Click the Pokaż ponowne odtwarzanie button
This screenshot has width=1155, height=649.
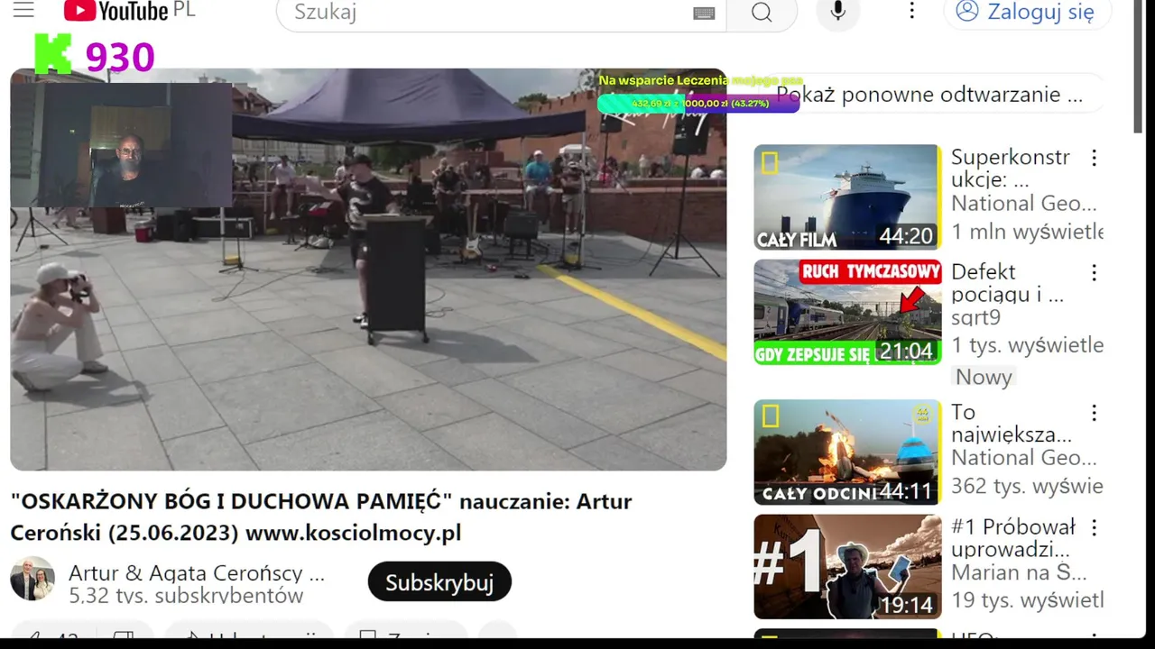tap(929, 95)
